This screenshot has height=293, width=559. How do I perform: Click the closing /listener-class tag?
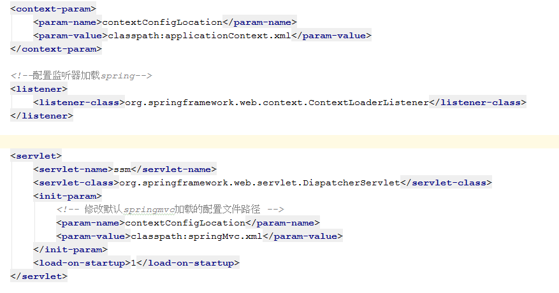pyautogui.click(x=477, y=103)
